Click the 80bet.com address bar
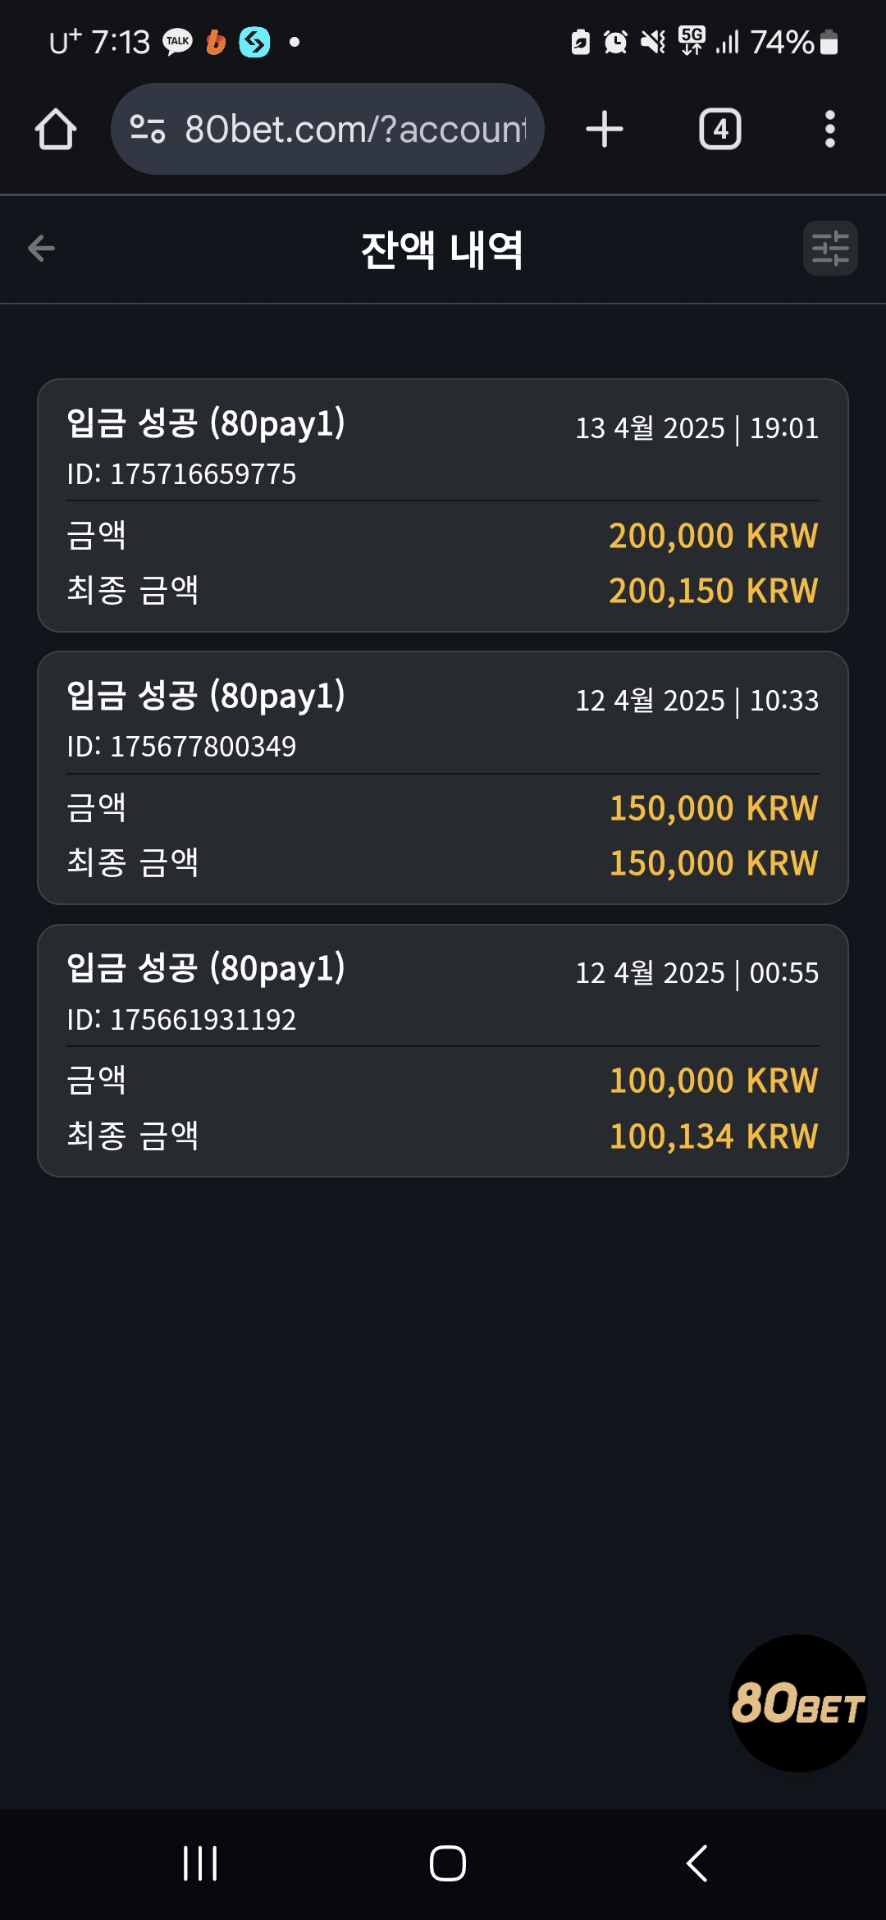The image size is (886, 1920). (327, 129)
